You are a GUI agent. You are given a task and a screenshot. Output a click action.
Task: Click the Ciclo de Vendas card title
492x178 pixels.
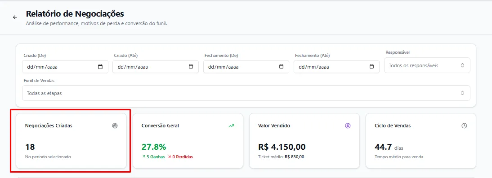(393, 126)
